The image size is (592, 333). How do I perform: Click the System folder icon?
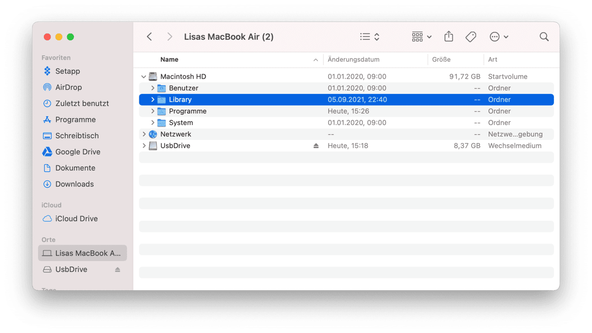point(162,123)
